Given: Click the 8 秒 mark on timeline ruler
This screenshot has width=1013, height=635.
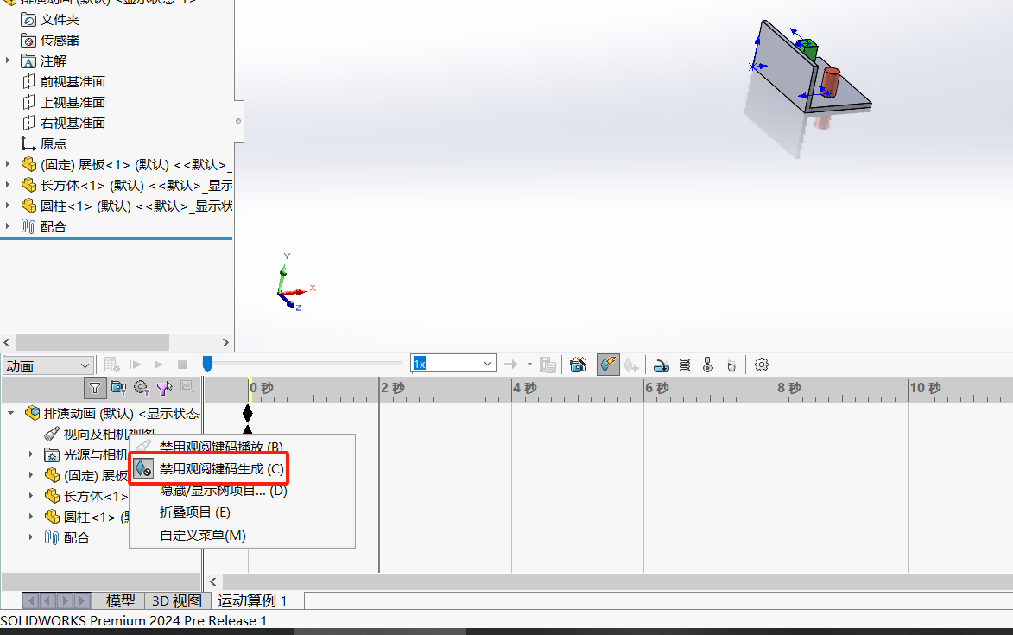Looking at the screenshot, I should 788,388.
